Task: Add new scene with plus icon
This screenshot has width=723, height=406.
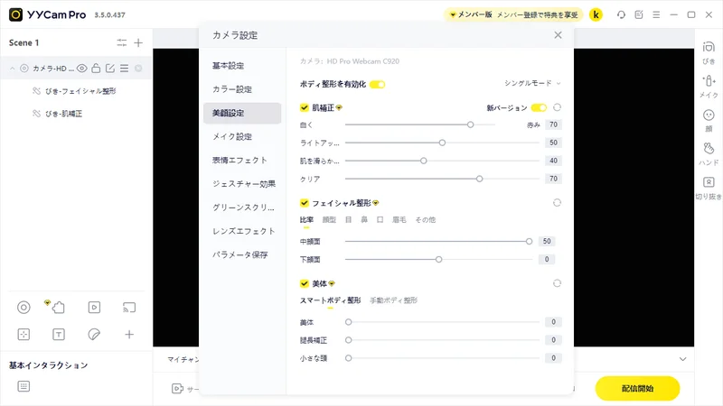Action: coord(138,42)
